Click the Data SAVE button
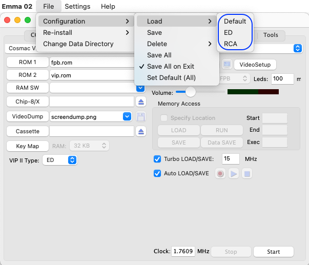 [222, 142]
